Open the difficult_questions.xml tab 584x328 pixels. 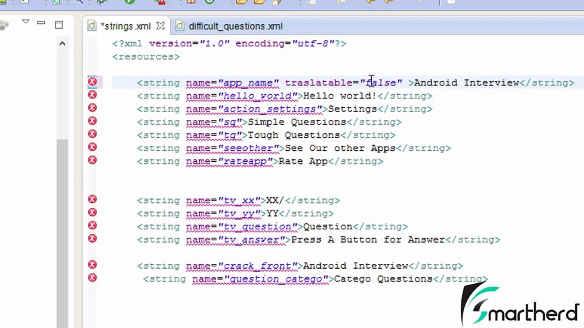point(235,26)
